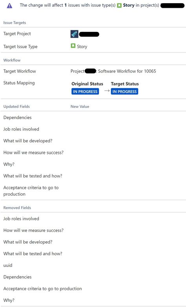Select Dependencies under Removed Fields
186x307 pixels.
coord(17,277)
